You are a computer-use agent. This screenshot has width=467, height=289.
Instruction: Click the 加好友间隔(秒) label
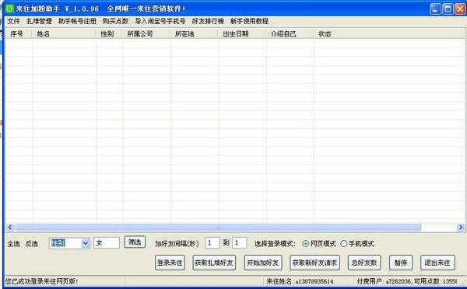177,244
